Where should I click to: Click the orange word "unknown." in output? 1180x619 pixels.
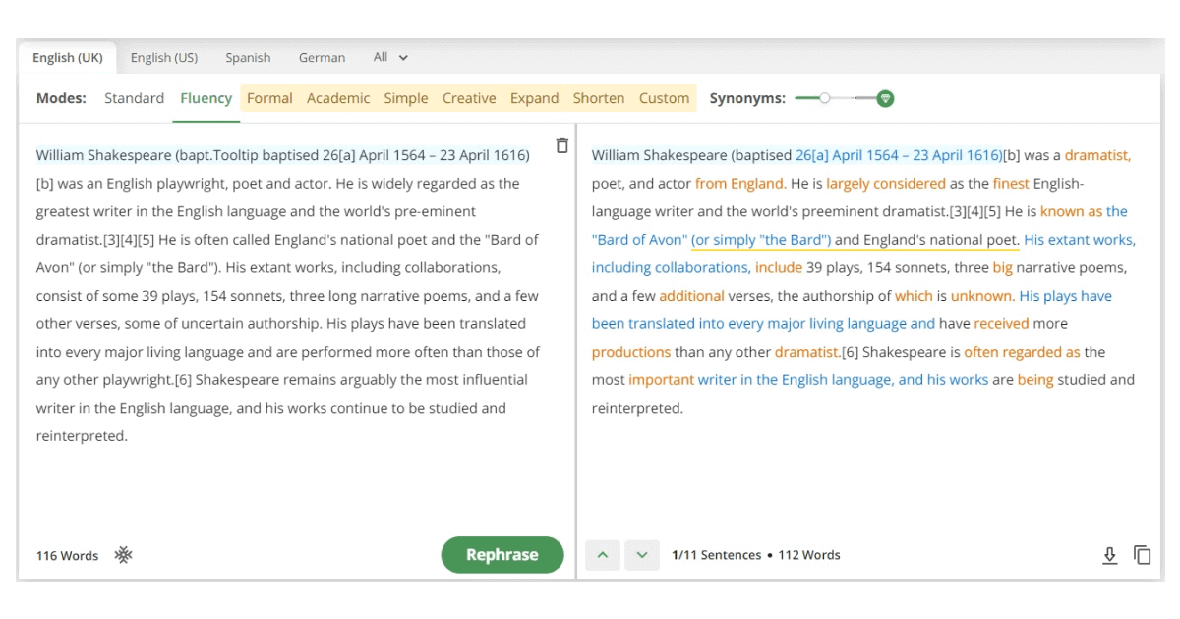pyautogui.click(x=982, y=296)
